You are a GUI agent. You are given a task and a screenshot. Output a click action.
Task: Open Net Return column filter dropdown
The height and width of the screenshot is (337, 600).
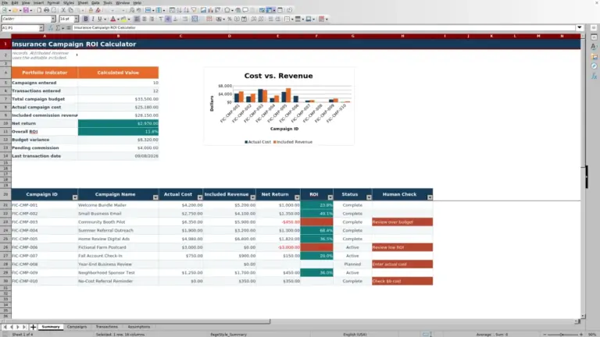pos(297,197)
